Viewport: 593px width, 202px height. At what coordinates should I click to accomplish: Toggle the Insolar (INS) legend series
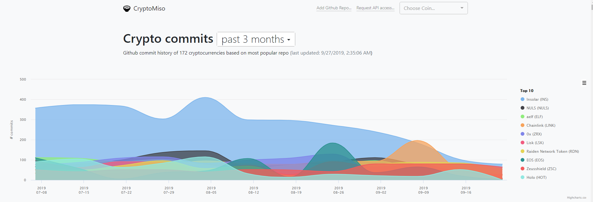click(x=534, y=99)
